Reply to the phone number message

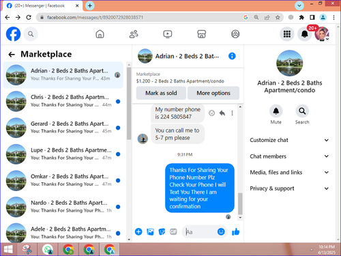[x=222, y=113]
